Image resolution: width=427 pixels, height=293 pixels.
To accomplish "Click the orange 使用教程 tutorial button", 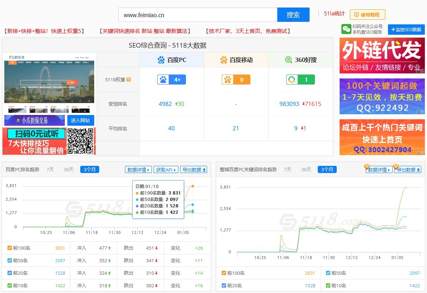I will 368,15.
